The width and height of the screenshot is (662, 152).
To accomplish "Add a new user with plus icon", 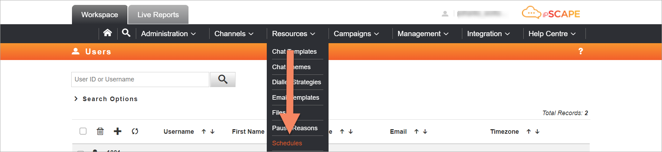I will tap(118, 131).
